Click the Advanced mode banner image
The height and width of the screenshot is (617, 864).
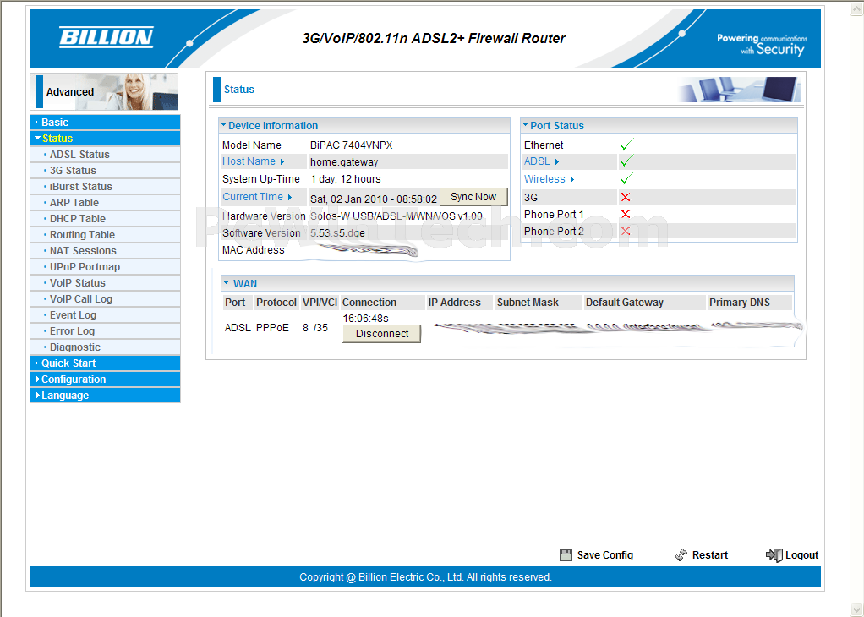click(104, 91)
